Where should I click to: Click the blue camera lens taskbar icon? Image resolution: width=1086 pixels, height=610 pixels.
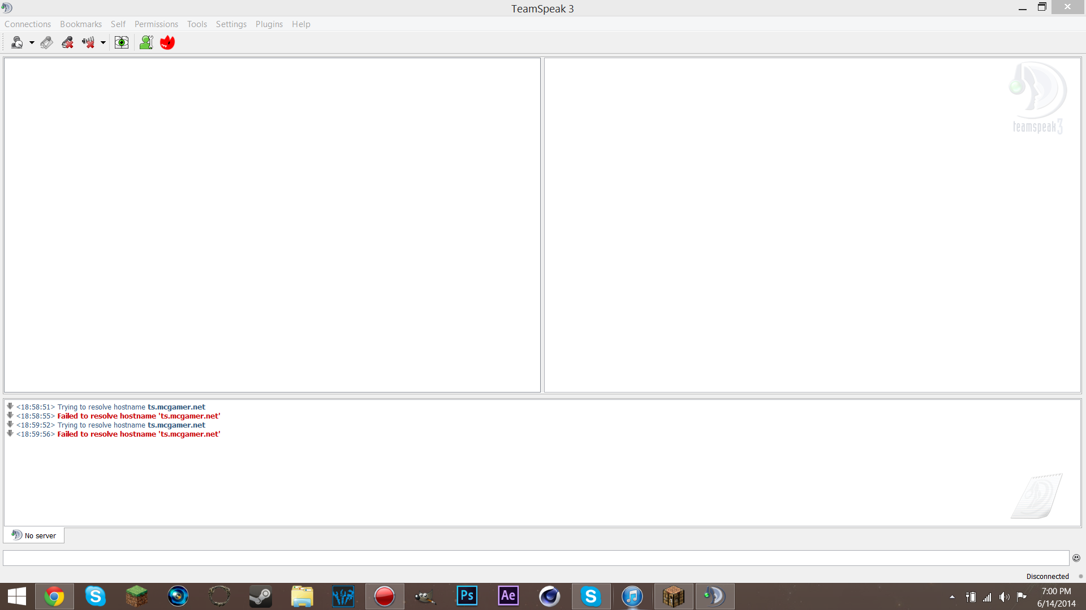pyautogui.click(x=178, y=596)
